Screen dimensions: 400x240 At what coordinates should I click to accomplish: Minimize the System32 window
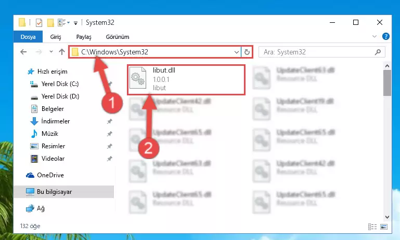point(332,22)
